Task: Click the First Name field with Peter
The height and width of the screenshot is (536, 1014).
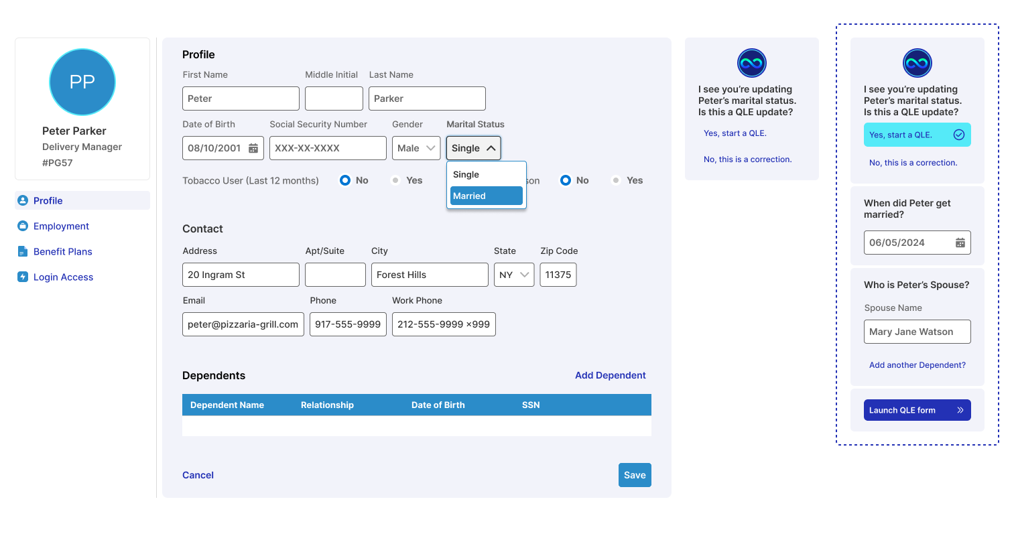Action: (241, 98)
